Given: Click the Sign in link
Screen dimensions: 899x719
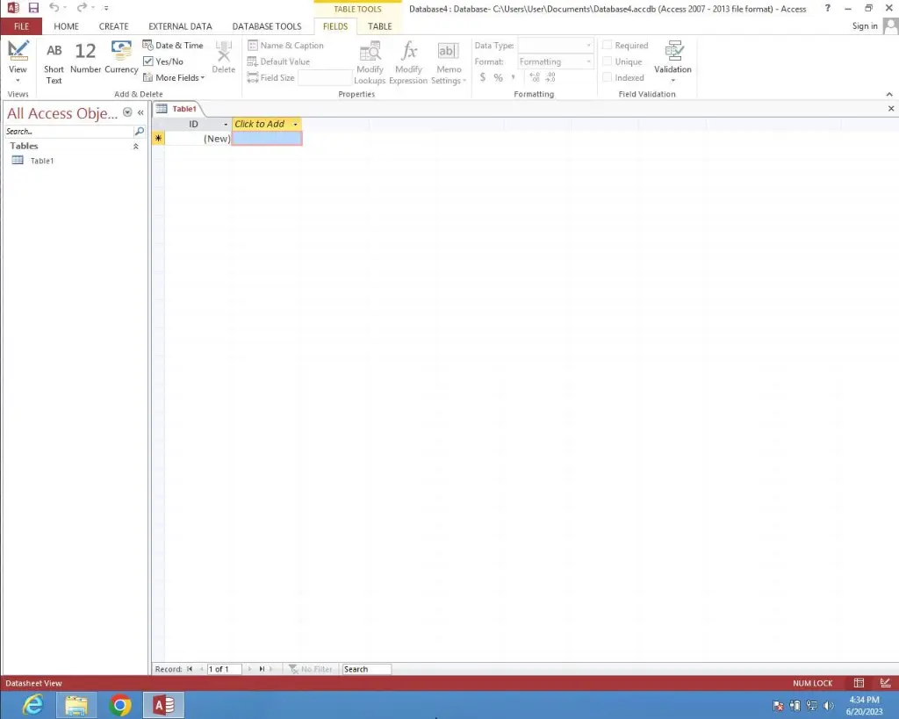Looking at the screenshot, I should (864, 26).
